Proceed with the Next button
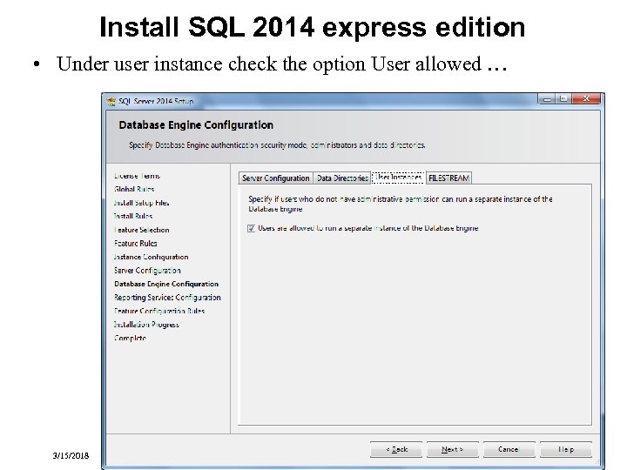The image size is (627, 470). pyautogui.click(x=453, y=449)
